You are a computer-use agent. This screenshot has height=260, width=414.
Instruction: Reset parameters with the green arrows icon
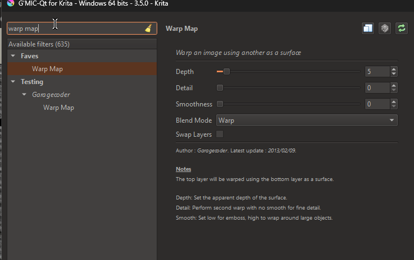401,29
